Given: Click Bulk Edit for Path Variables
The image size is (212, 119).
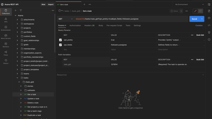Looking at the screenshot, I should coord(200,60).
